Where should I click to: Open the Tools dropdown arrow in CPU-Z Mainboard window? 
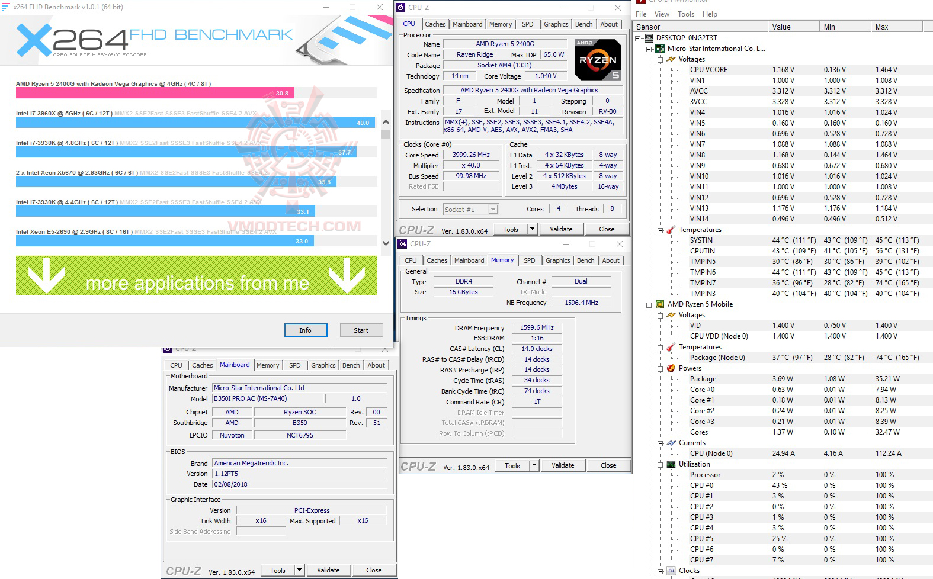click(x=300, y=570)
